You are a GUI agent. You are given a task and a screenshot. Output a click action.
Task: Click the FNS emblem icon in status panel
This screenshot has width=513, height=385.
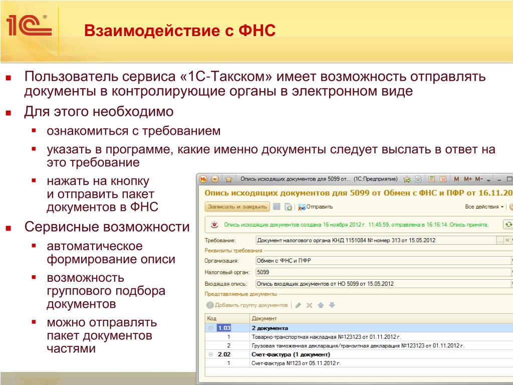pyautogui.click(x=214, y=225)
